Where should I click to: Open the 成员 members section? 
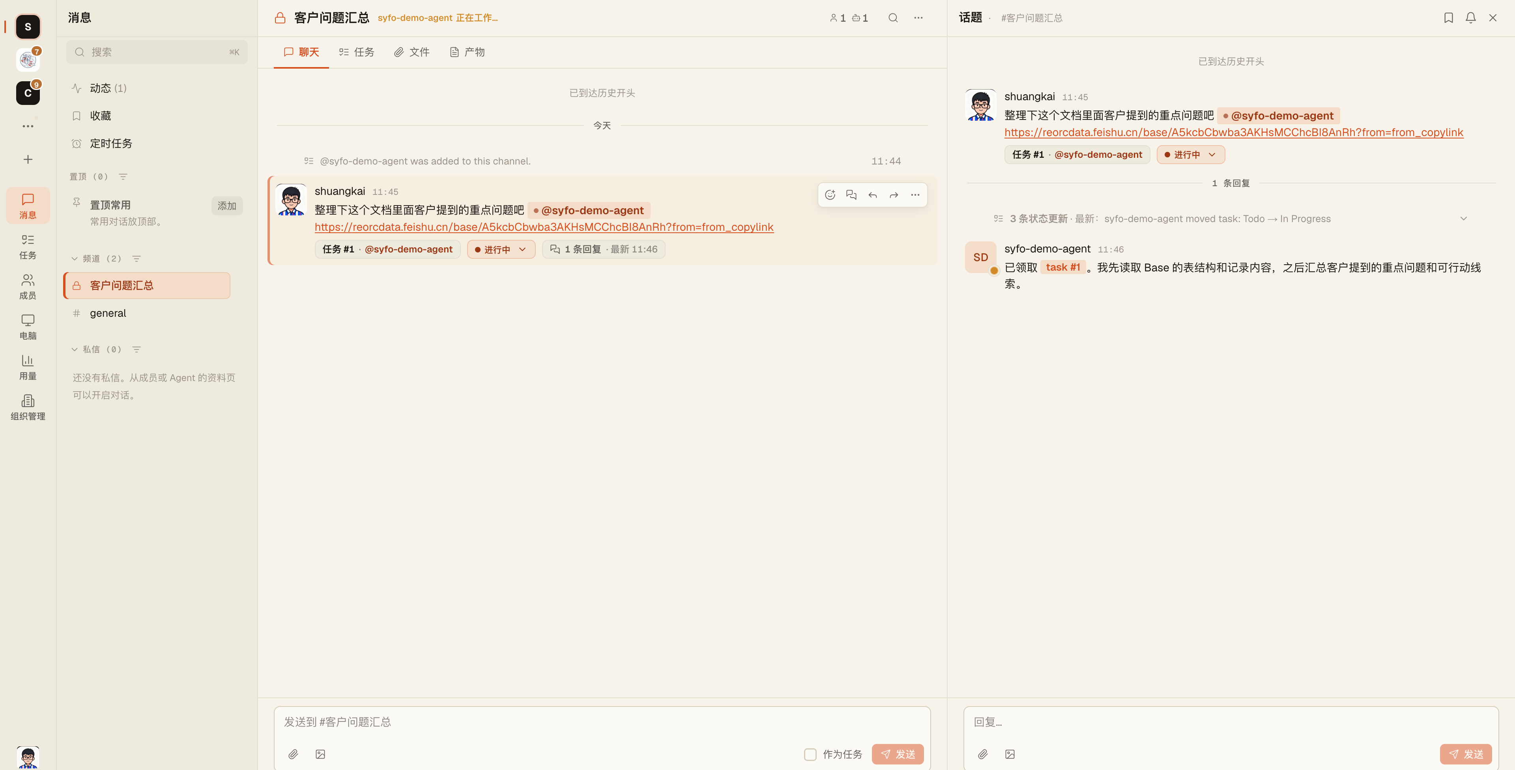click(x=28, y=286)
